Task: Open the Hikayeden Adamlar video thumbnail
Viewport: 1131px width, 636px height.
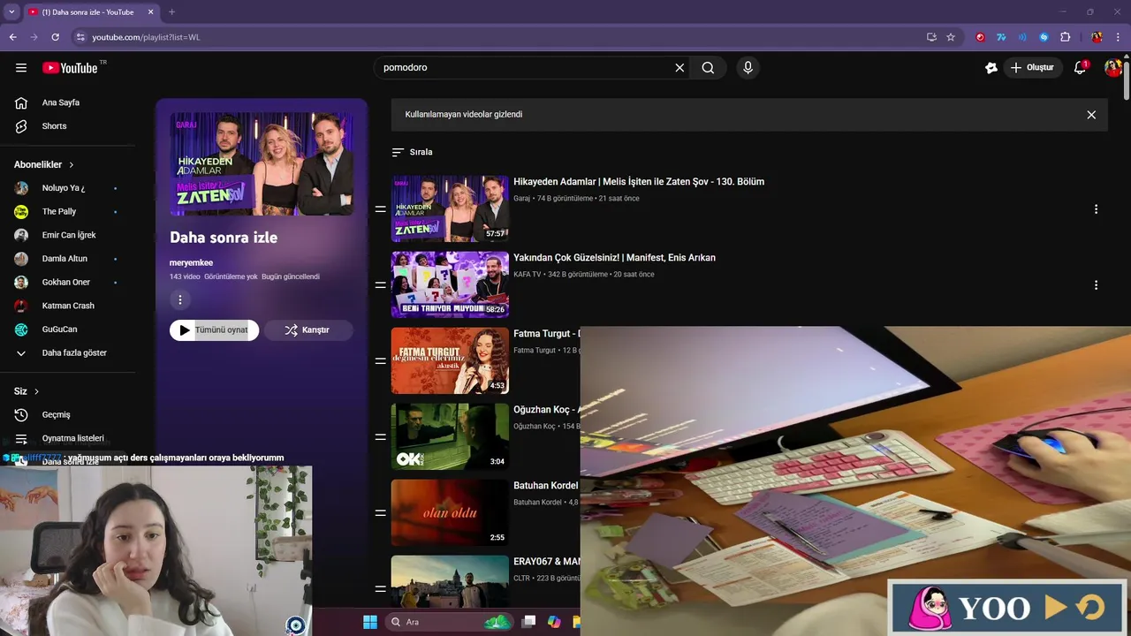Action: point(450,208)
